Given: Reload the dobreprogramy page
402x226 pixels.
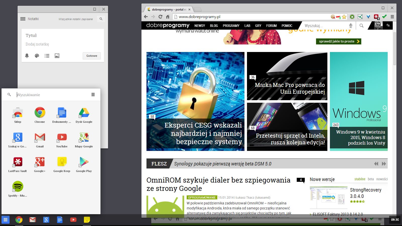Looking at the screenshot, I should (x=160, y=17).
